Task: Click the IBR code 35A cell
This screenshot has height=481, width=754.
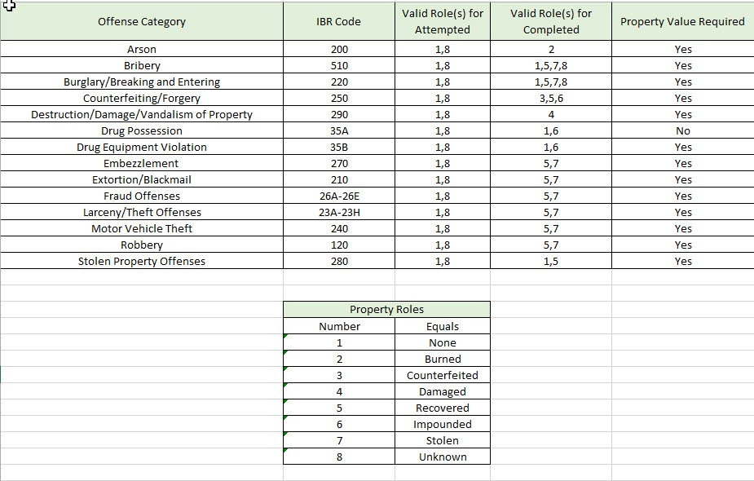Action: point(339,131)
